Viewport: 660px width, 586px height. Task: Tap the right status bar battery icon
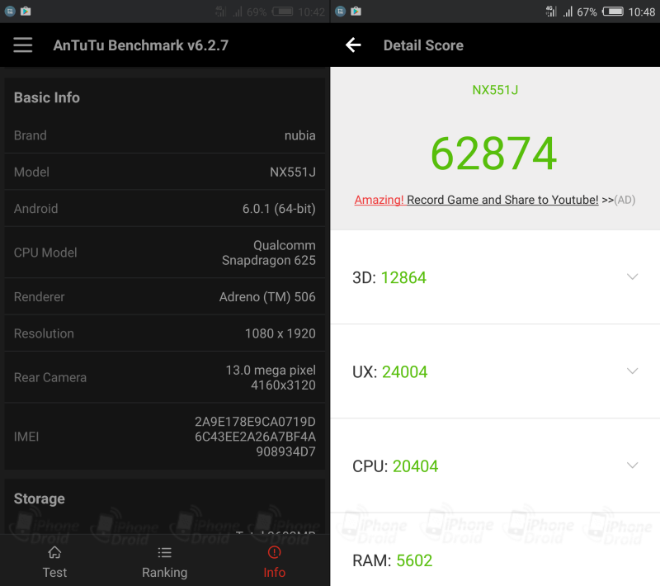pyautogui.click(x=613, y=12)
